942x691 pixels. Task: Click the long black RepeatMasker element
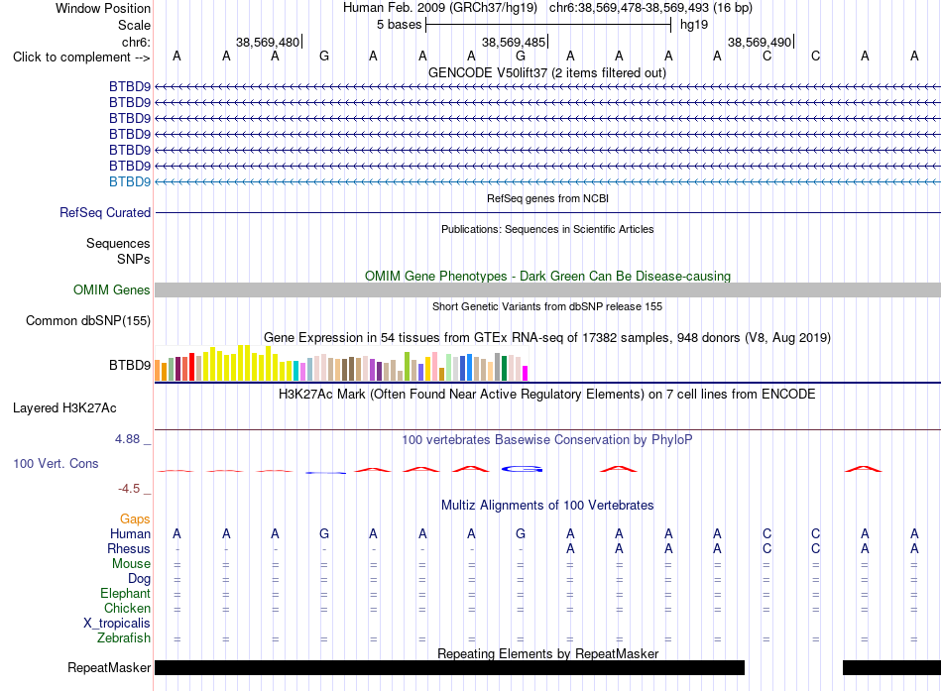click(449, 667)
